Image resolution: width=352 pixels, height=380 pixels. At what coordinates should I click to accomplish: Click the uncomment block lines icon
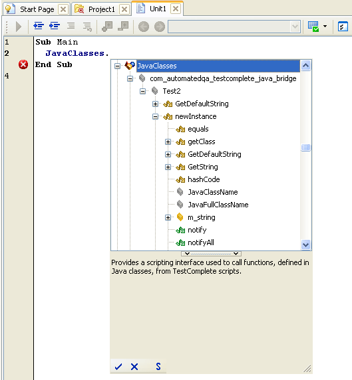click(x=87, y=27)
